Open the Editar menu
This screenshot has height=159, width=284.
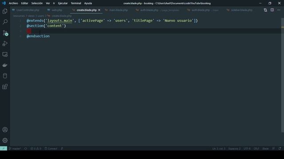pyautogui.click(x=25, y=3)
